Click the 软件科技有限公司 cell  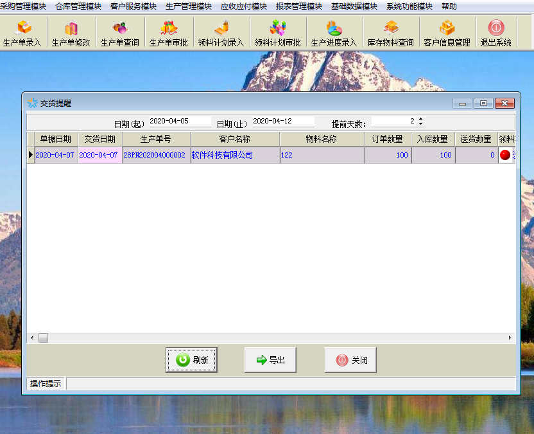click(235, 155)
